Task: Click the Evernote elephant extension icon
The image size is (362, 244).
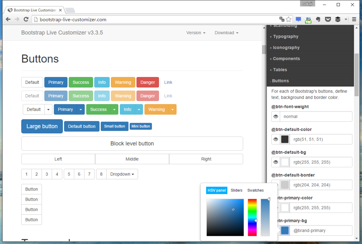Action: click(x=318, y=19)
